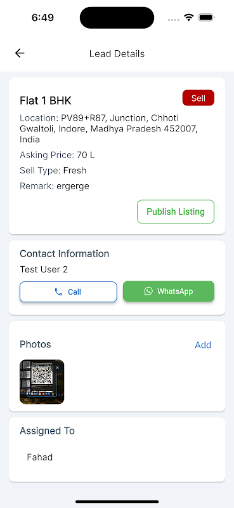Tap the cellular signal dots icon

[174, 20]
